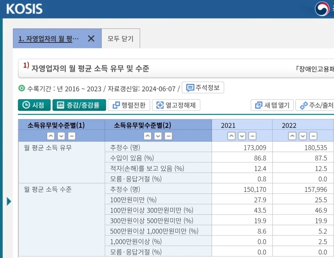Sort the 2022 column ascending
This screenshot has height=258, width=334.
coord(292,136)
